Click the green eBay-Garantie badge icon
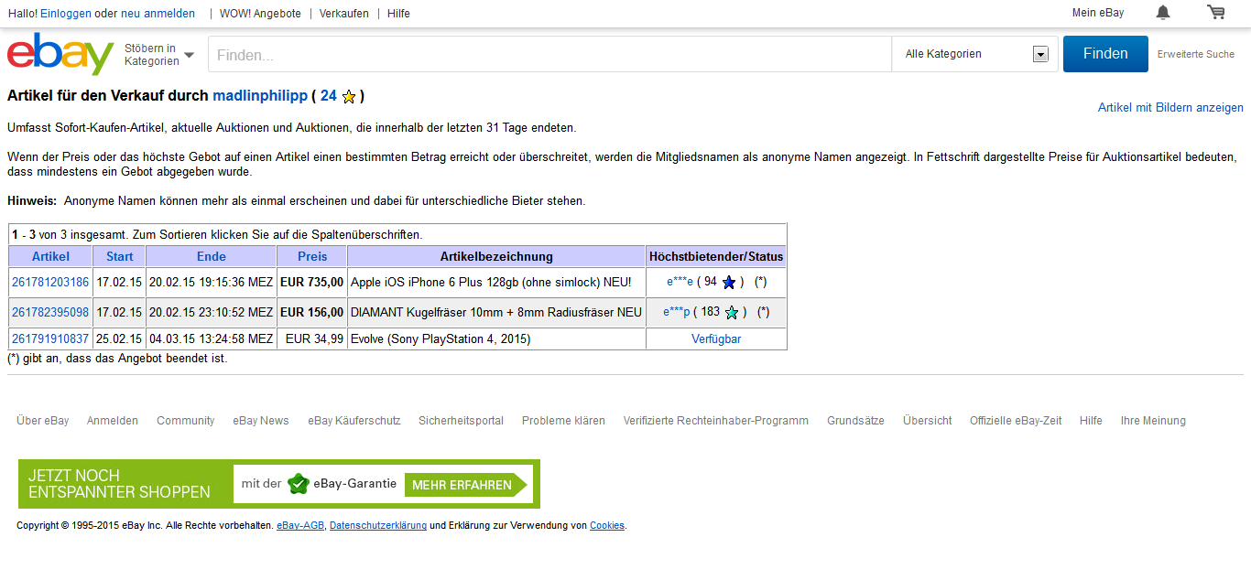 coord(298,484)
